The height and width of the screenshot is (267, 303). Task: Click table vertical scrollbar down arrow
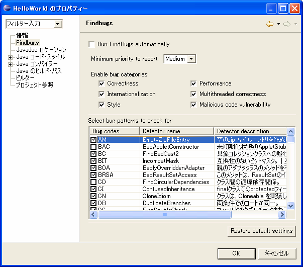coord(291,206)
